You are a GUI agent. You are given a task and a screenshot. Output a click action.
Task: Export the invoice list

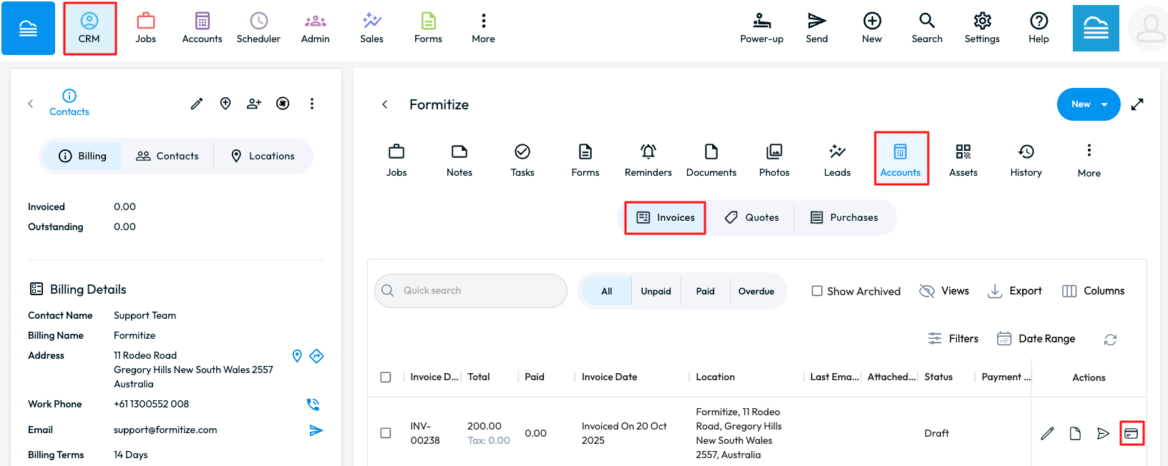tap(1015, 291)
